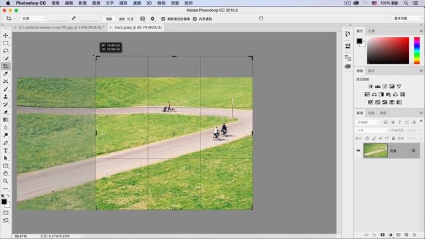The height and width of the screenshot is (239, 425).
Task: Toggle lock transparent pixels
Action: coord(367,138)
